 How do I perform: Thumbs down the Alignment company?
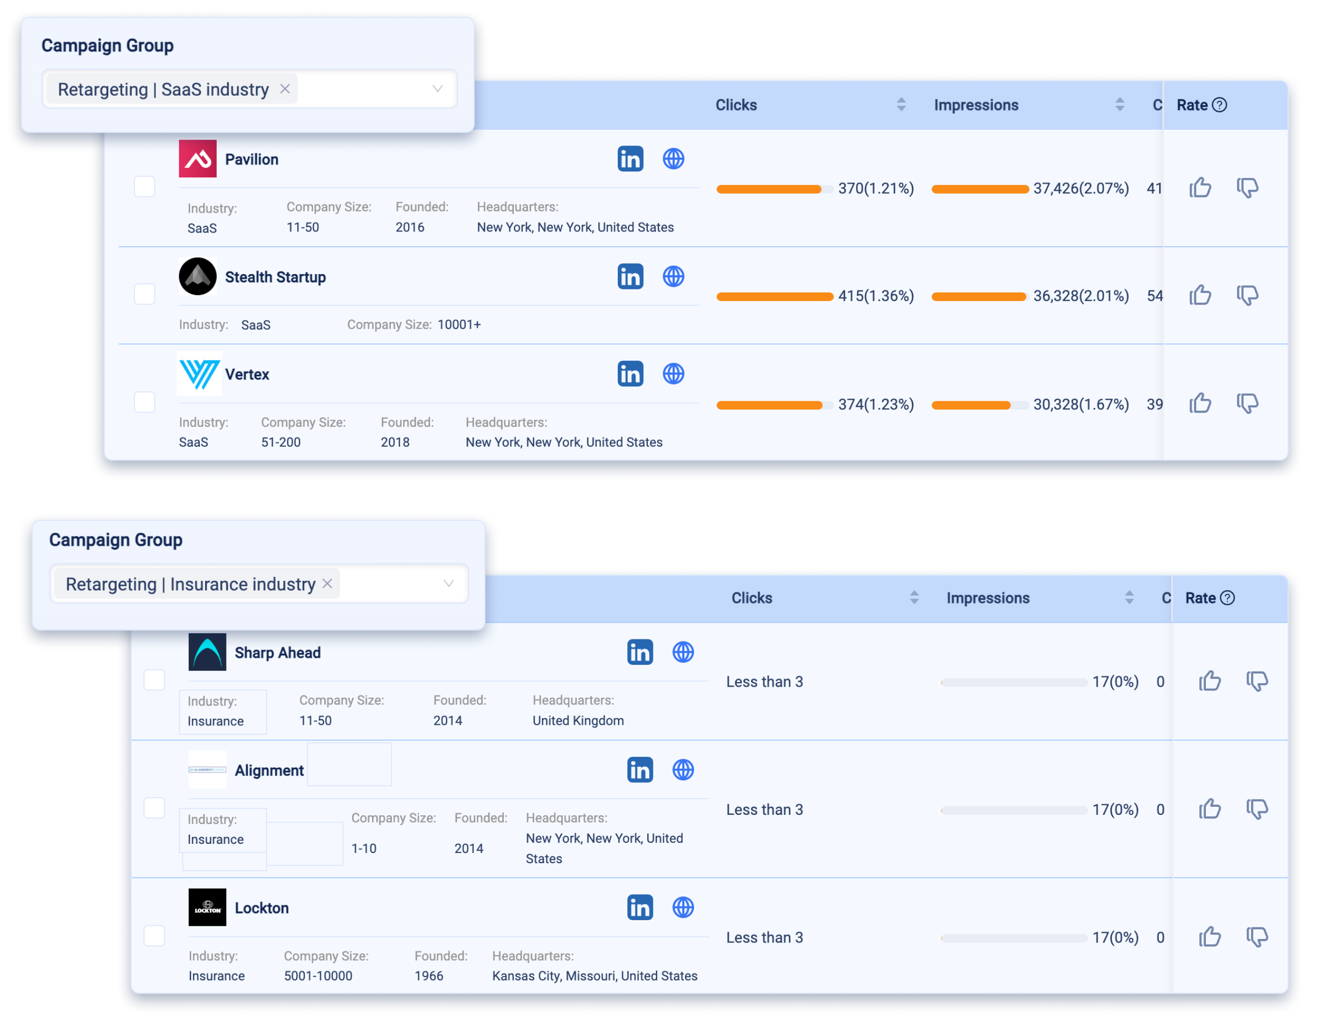coord(1257,809)
